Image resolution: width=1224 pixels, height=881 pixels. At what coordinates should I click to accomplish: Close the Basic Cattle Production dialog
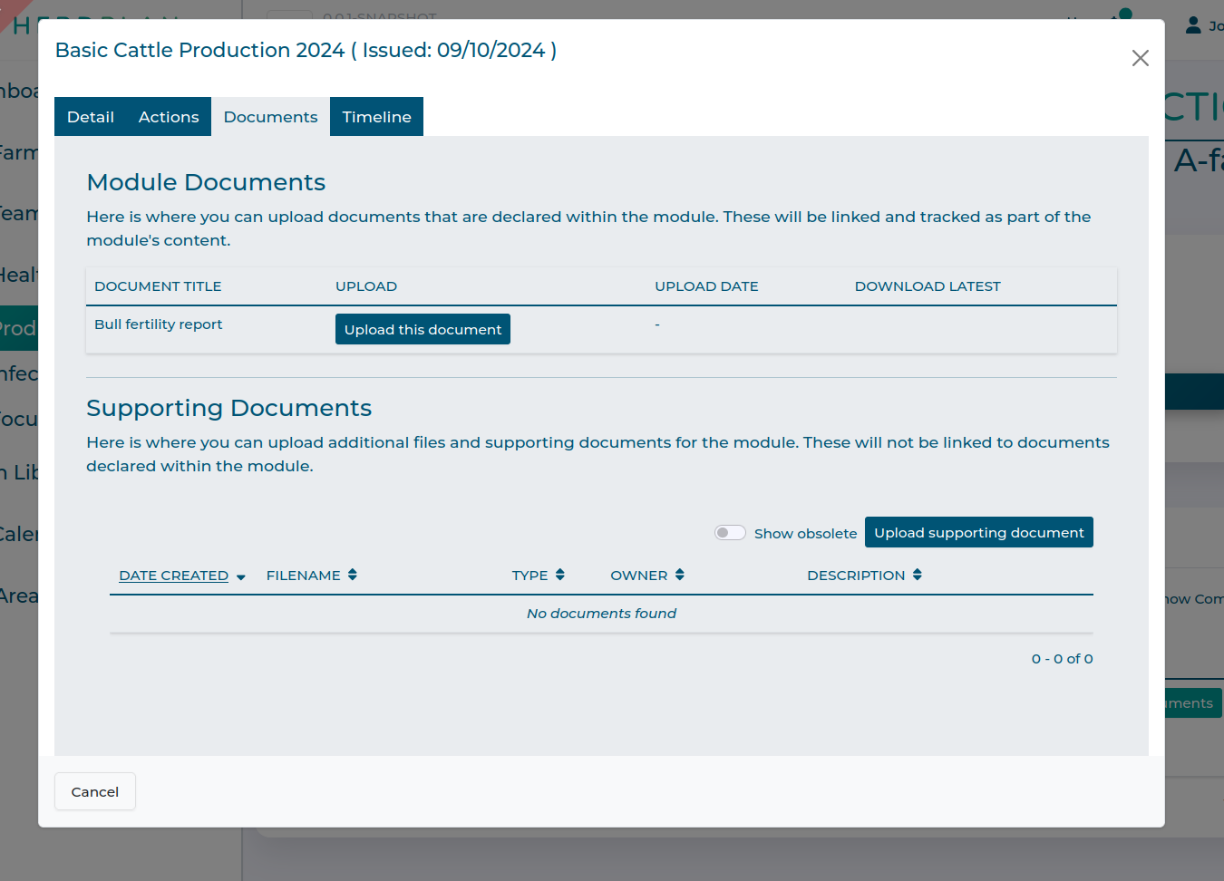pos(1140,58)
